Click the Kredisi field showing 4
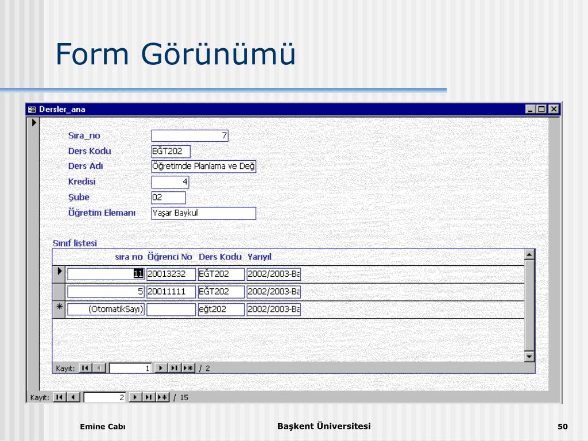The width and height of the screenshot is (588, 441). tap(170, 182)
